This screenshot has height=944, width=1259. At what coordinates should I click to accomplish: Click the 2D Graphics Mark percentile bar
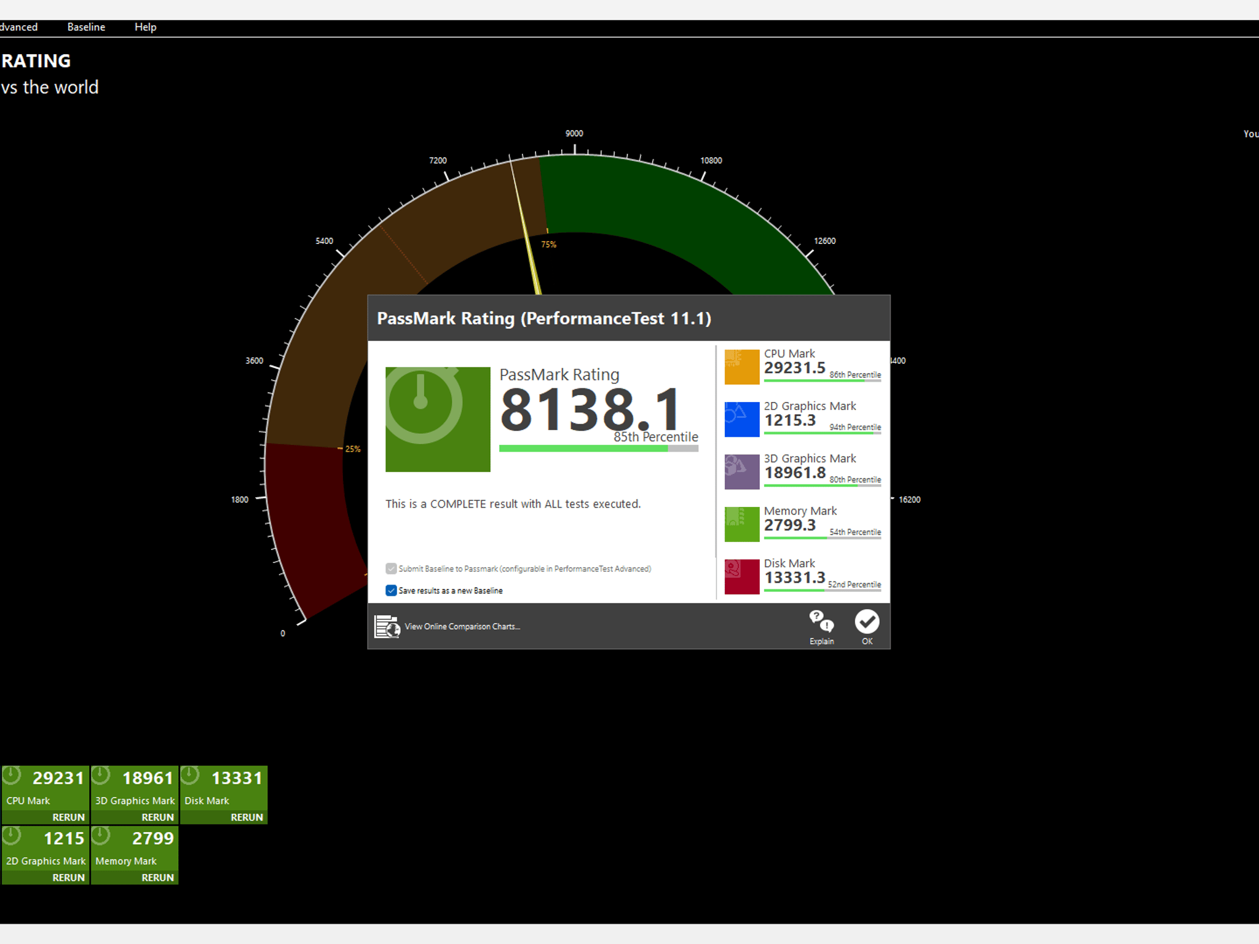point(823,433)
